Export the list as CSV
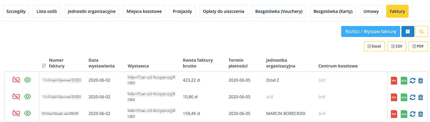Image resolution: width=430 pixels, height=122 pixels. click(397, 46)
